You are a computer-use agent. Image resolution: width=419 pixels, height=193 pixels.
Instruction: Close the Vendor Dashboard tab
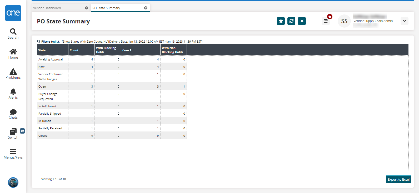point(87,8)
